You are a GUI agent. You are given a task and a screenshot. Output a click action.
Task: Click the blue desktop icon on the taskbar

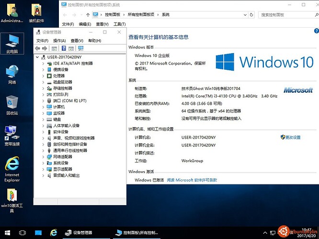point(38,233)
